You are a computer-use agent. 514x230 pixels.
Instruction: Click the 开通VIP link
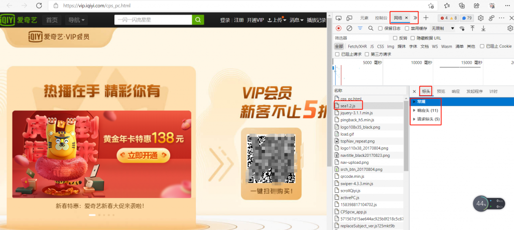pos(255,20)
